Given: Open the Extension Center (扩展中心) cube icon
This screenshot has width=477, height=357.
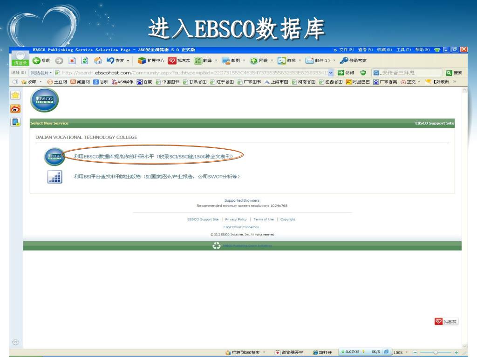Looking at the screenshot, I should point(142,61).
